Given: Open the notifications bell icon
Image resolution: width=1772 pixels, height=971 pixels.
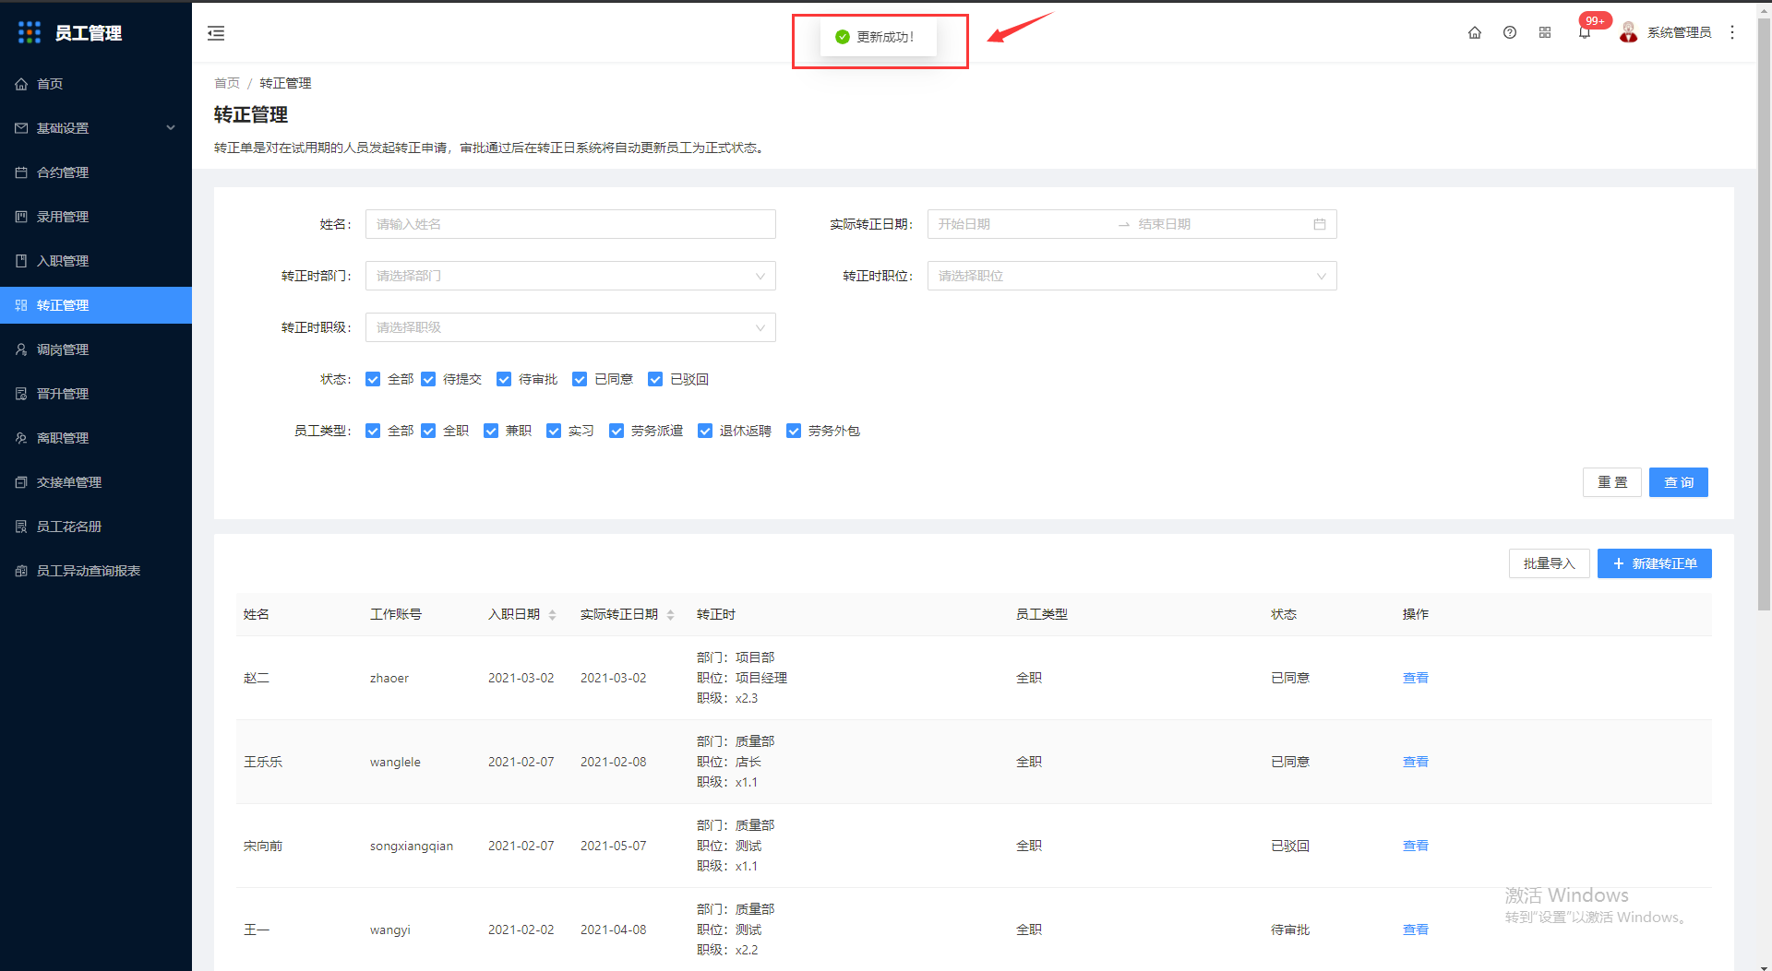Looking at the screenshot, I should pos(1585,33).
